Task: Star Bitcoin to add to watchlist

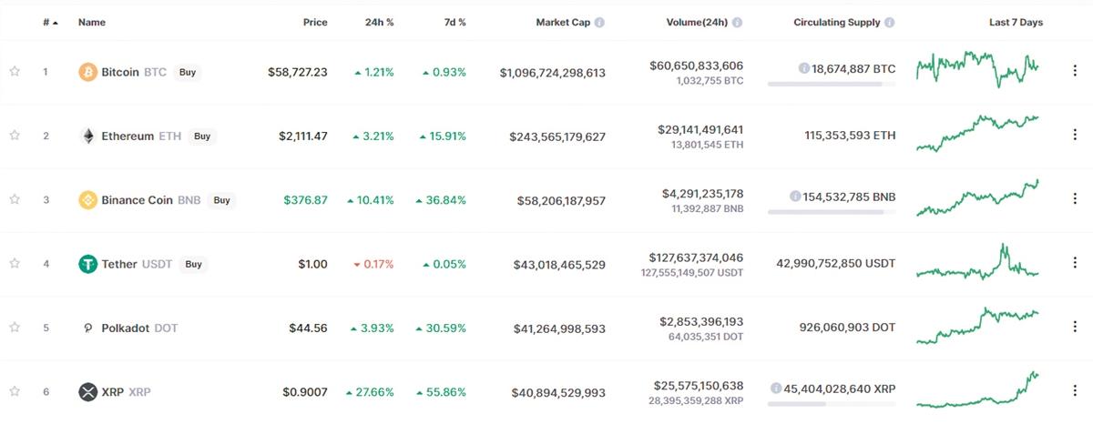Action: (x=15, y=72)
